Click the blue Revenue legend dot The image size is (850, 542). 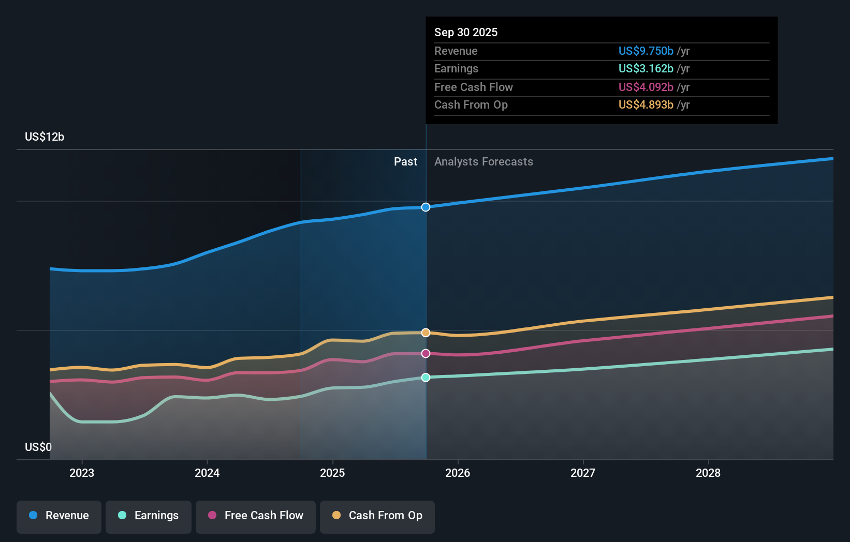click(x=32, y=516)
